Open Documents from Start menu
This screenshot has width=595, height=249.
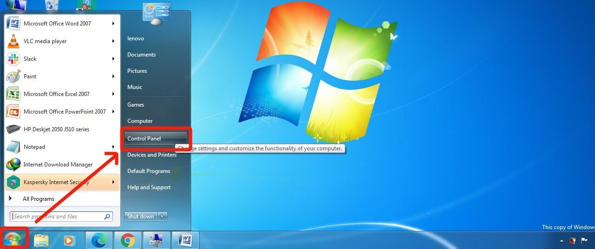point(141,55)
